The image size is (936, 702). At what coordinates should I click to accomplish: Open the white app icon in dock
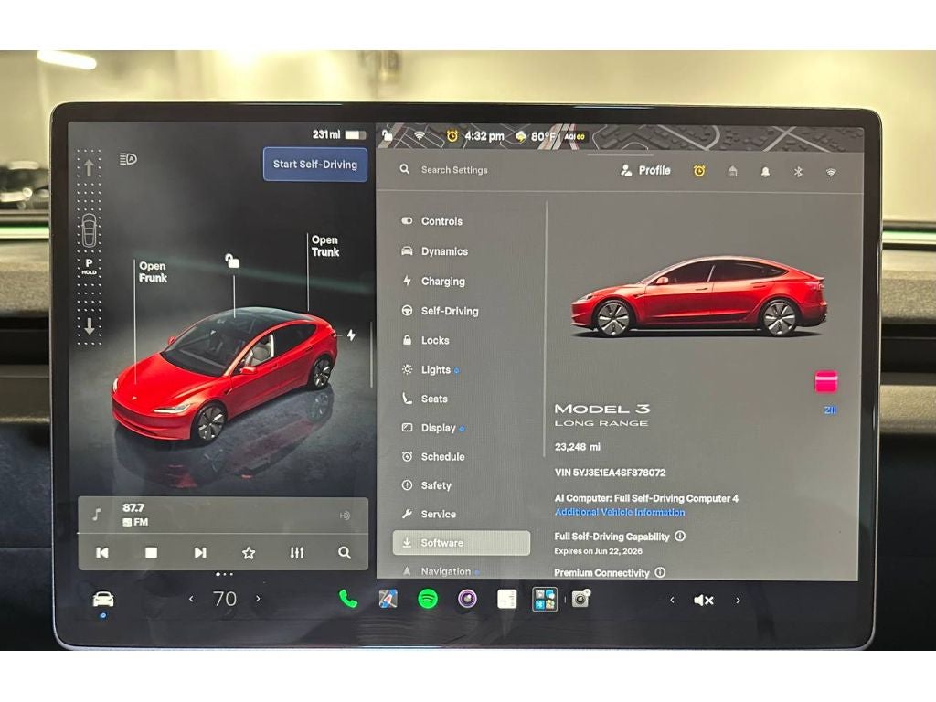pyautogui.click(x=506, y=599)
